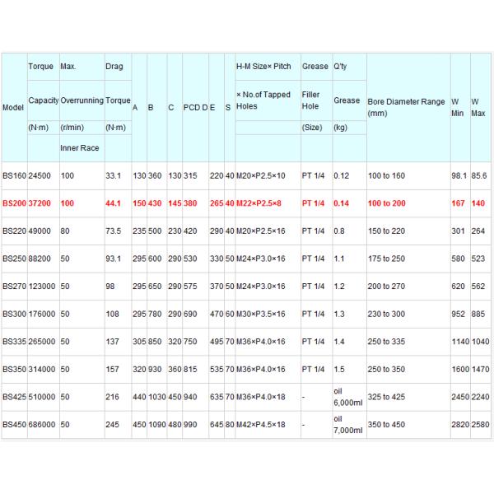The image size is (494, 494).
Task: Click tapped holes cell M20×P2.5×10
Action: [x=268, y=176]
